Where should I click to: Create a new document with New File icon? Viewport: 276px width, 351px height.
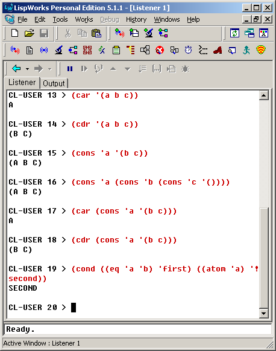click(x=14, y=33)
